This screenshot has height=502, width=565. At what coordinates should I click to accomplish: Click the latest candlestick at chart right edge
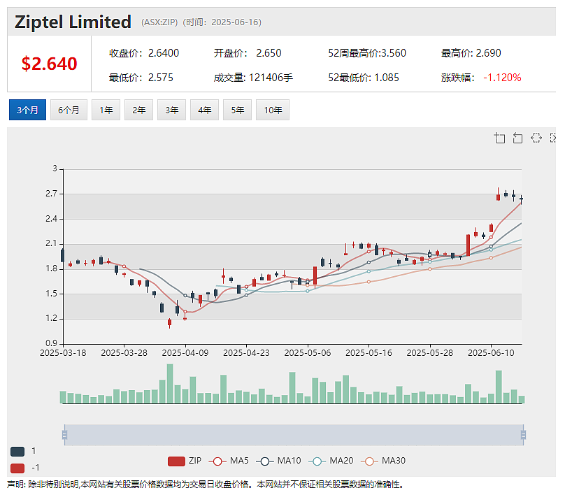(x=521, y=199)
